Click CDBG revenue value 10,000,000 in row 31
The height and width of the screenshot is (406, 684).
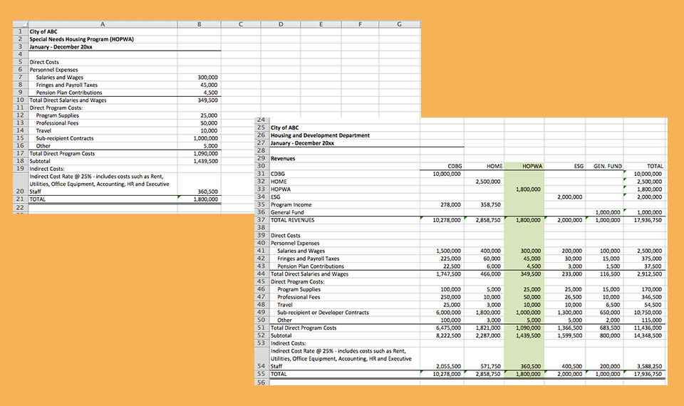pyautogui.click(x=447, y=174)
